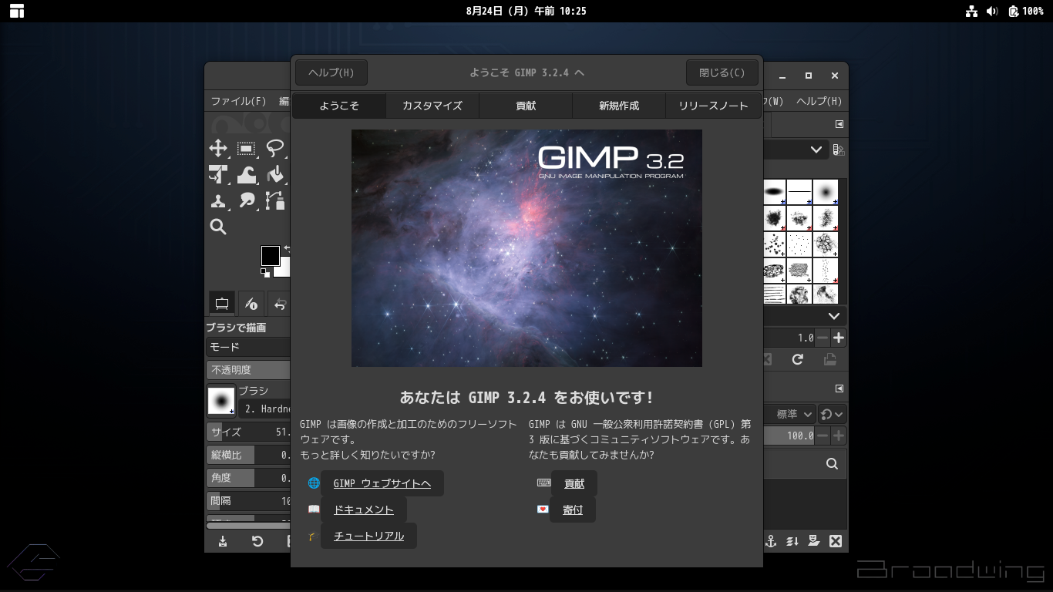Open the ドキュメント link

[364, 510]
